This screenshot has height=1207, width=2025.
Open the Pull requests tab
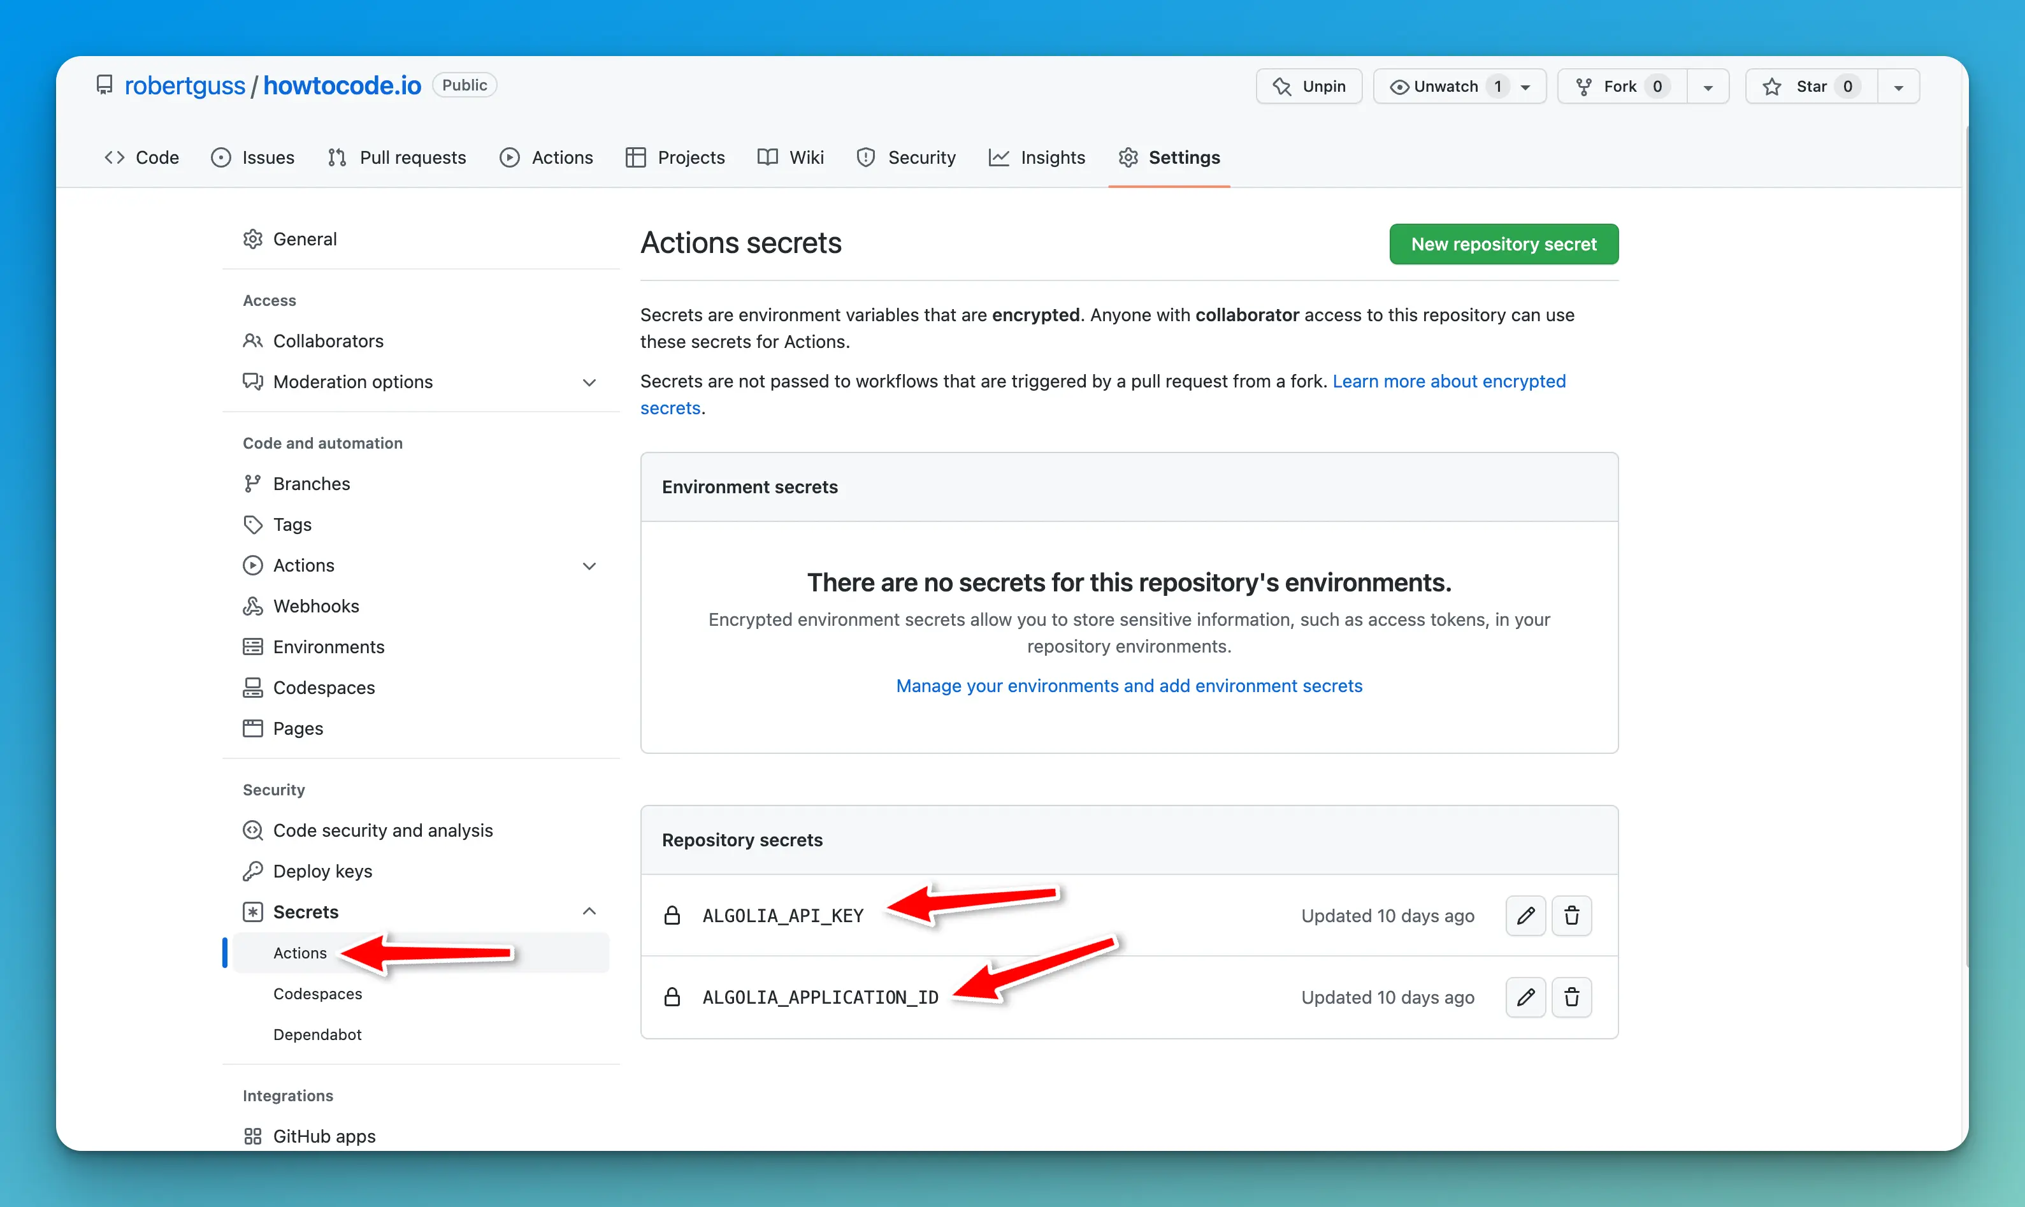click(x=397, y=157)
